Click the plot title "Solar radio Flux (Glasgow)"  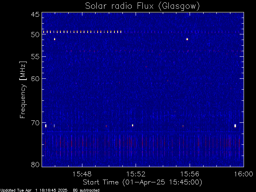[x=142, y=6]
